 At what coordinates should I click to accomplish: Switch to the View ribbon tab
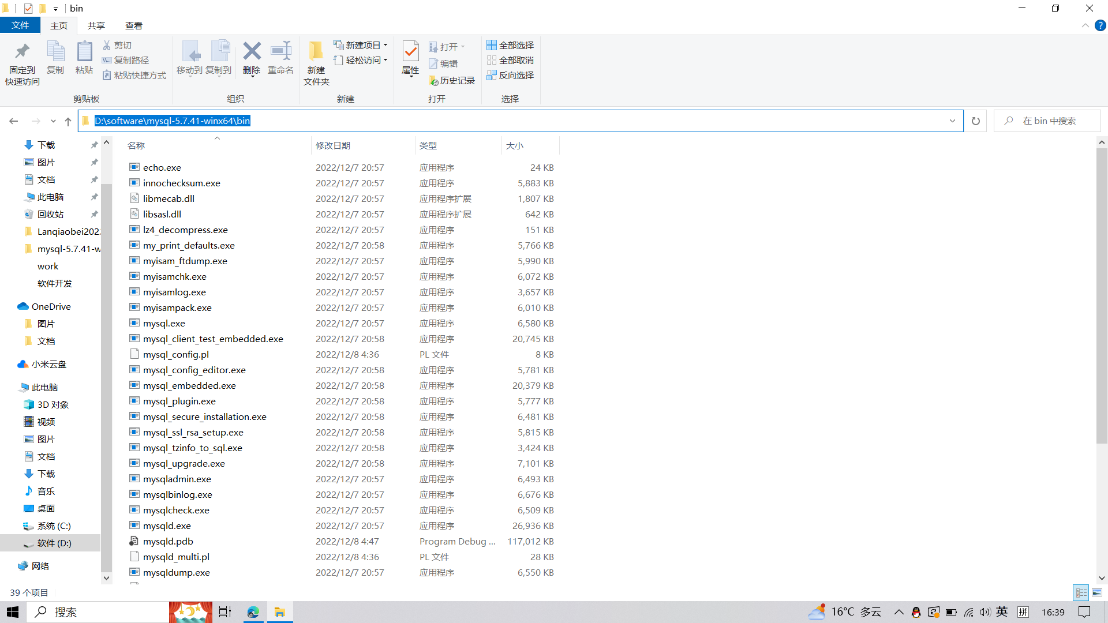coord(134,25)
